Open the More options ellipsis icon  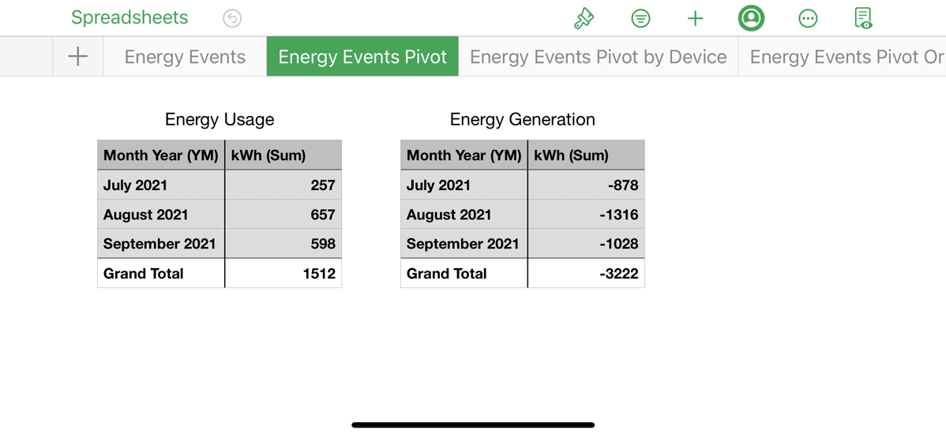[807, 18]
